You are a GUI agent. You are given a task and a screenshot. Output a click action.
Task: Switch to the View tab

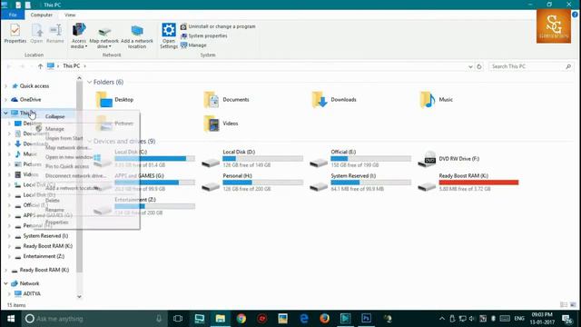click(70, 15)
